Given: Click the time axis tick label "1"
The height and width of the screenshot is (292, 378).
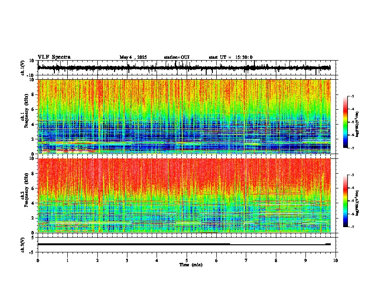Looking at the screenshot, I should [x=67, y=261].
